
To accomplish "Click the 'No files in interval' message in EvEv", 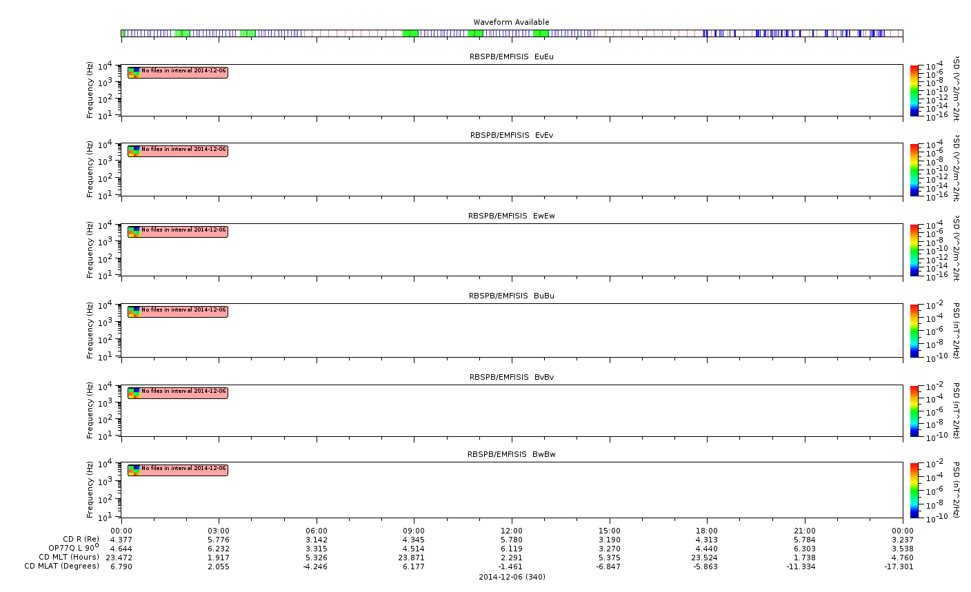I will 183,150.
